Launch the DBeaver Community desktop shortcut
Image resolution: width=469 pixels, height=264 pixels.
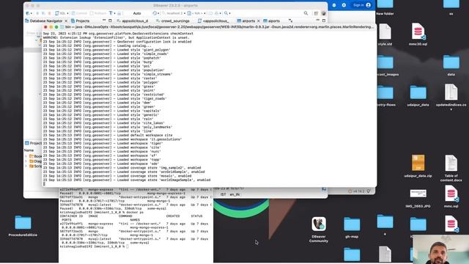coord(319,230)
